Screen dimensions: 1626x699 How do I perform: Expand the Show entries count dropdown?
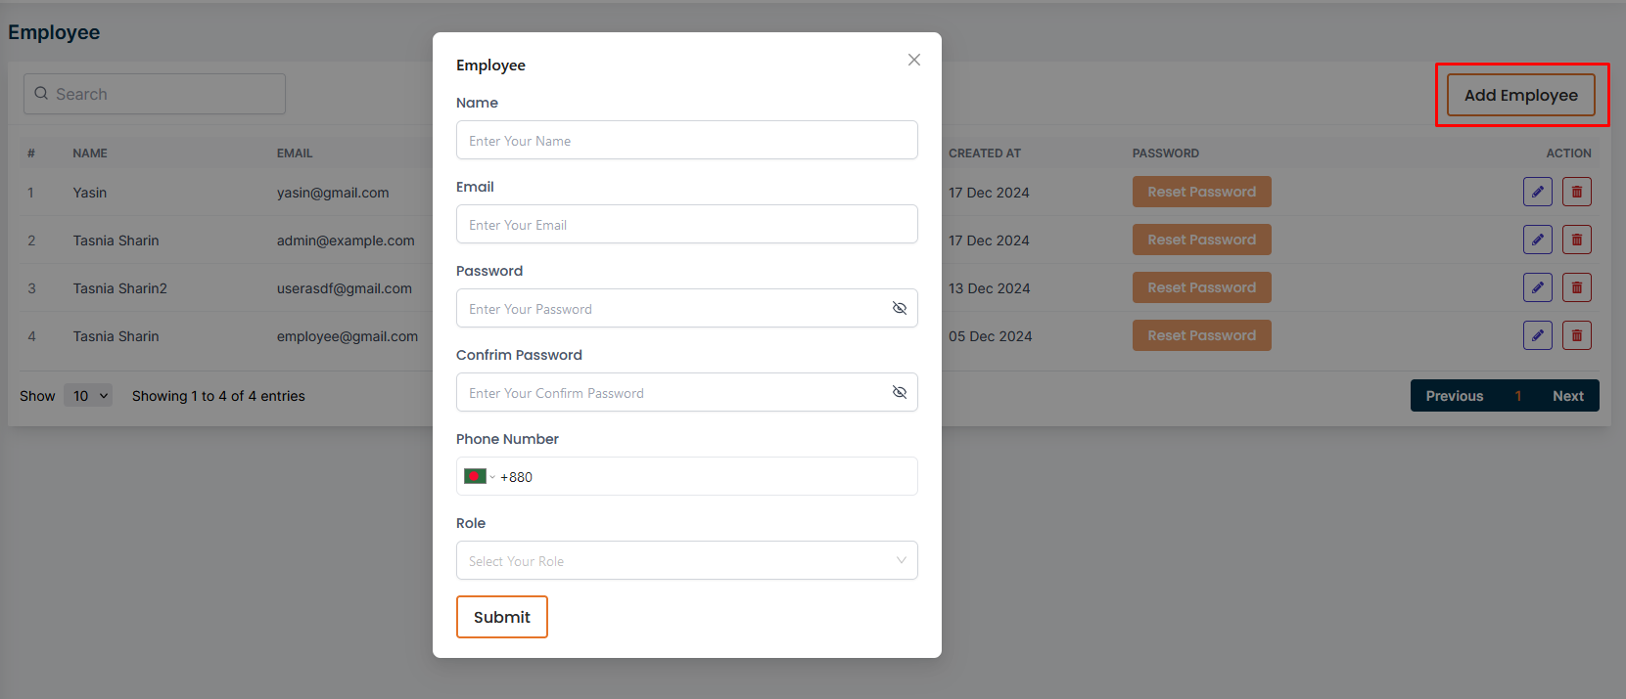pyautogui.click(x=88, y=396)
